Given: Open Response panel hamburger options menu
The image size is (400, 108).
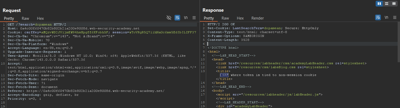Looking at the screenshot, I should 395,17.
